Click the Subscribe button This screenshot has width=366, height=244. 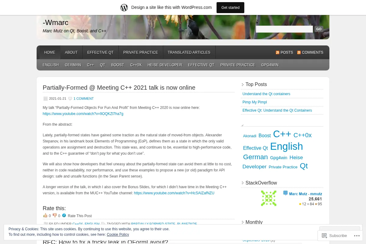335,235
